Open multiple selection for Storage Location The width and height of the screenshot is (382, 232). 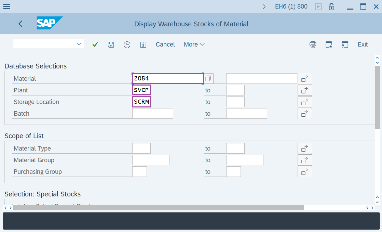point(305,102)
